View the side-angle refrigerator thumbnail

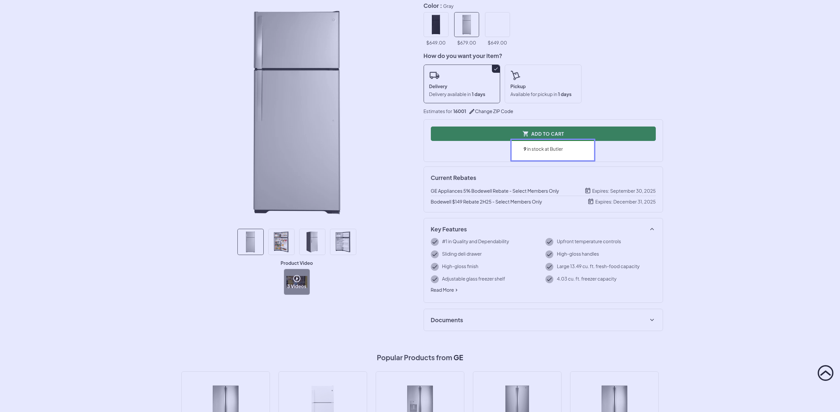pyautogui.click(x=312, y=242)
